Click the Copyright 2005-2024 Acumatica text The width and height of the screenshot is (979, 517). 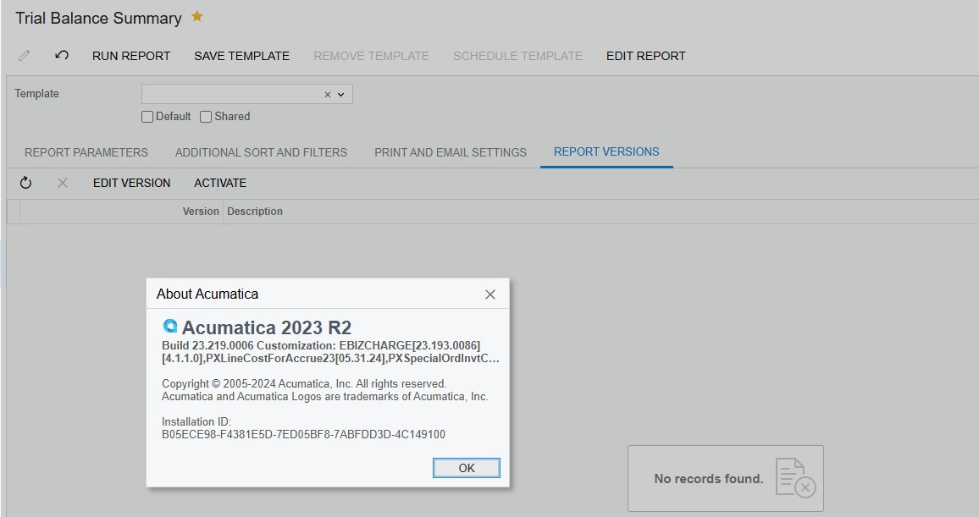point(304,383)
